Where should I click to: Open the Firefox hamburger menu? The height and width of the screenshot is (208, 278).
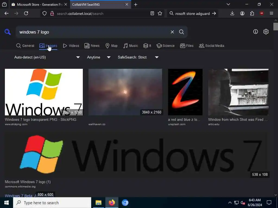click(x=271, y=14)
